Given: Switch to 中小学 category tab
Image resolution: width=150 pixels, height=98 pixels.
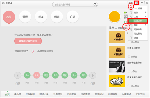Looking at the screenshot, I should pos(18,94).
